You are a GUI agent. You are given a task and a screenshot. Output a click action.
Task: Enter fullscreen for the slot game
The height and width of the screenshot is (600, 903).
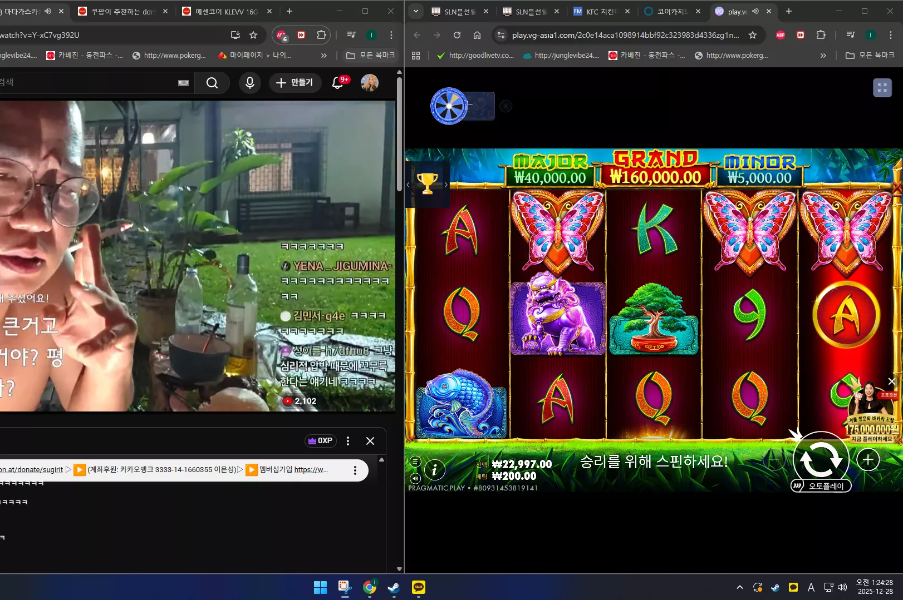(x=882, y=87)
